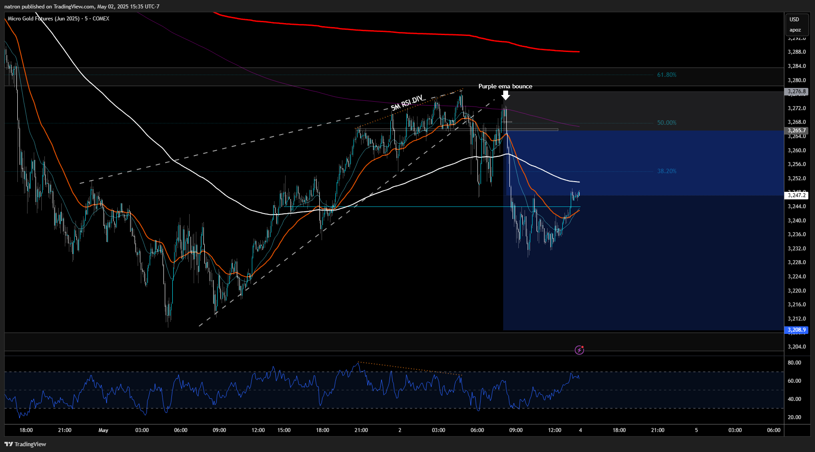This screenshot has height=452, width=815.
Task: Click the purple lightning bolt event icon
Action: click(579, 350)
